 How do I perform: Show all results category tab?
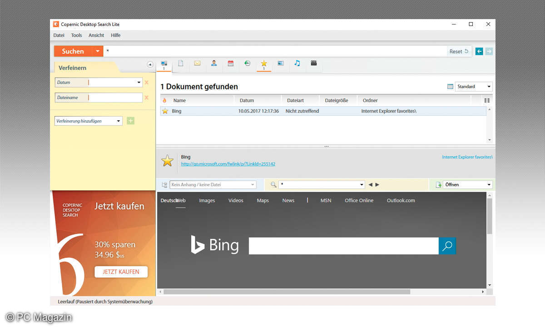tap(164, 64)
